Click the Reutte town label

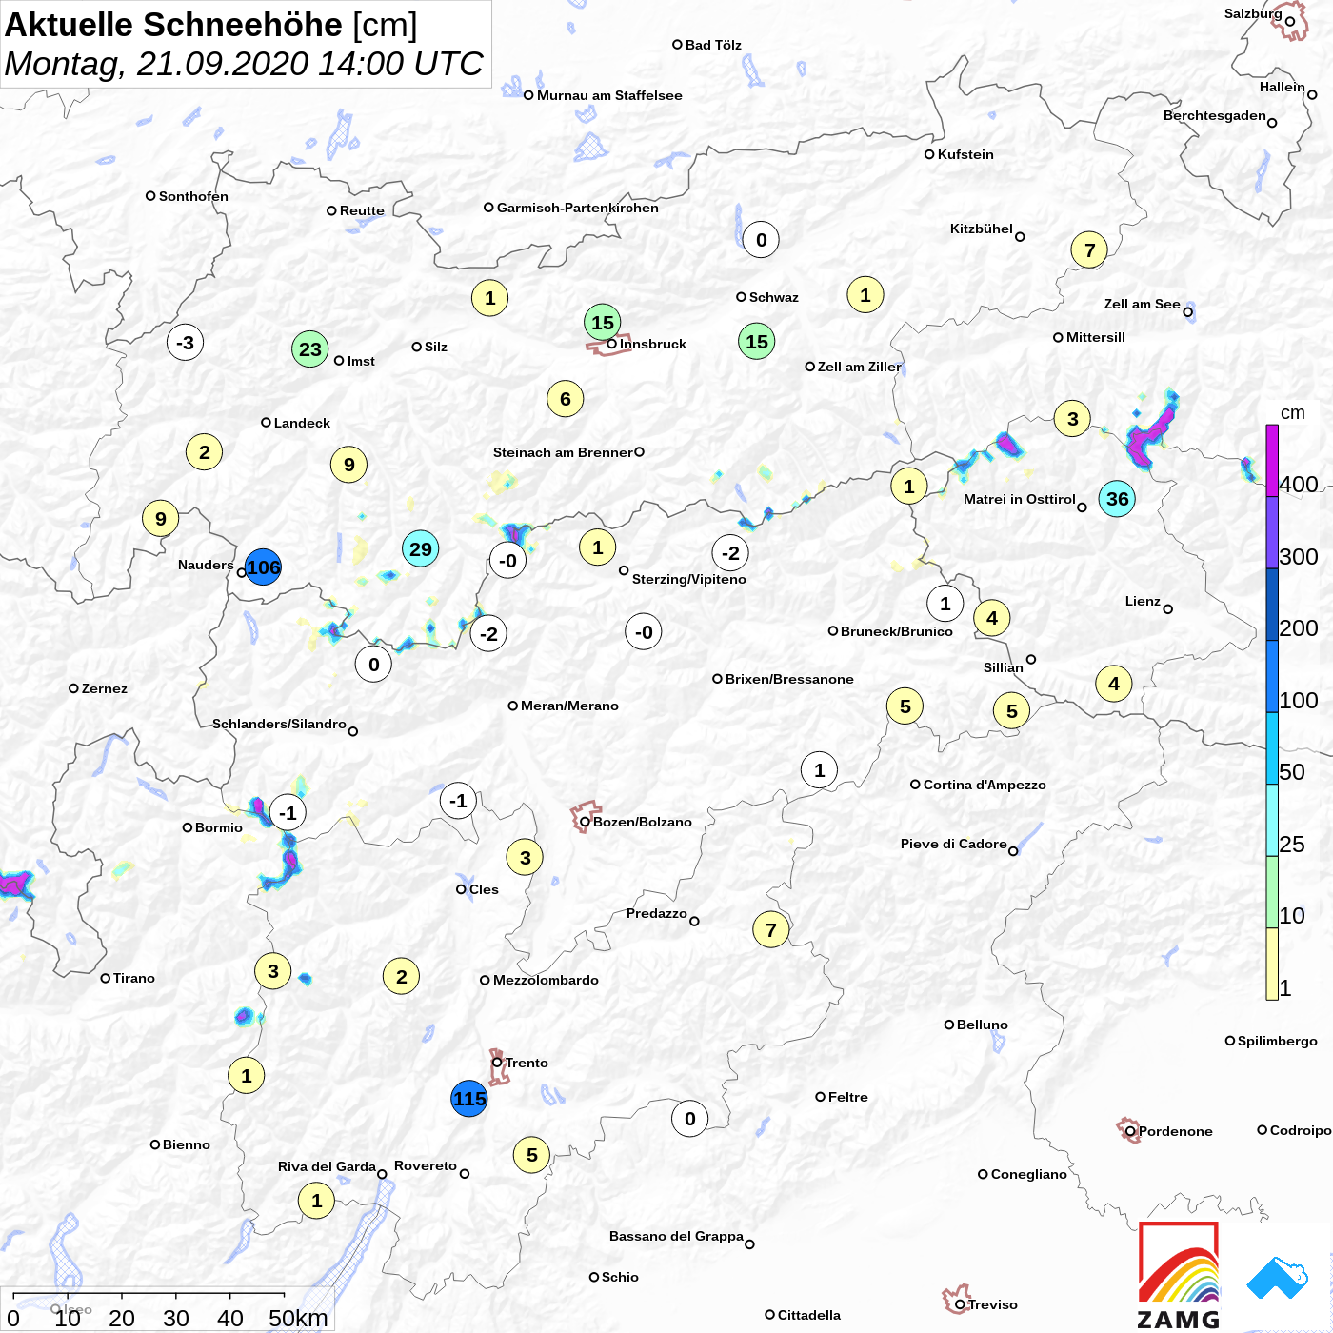(362, 210)
